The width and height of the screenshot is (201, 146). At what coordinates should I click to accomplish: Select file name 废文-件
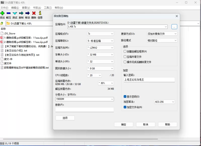point(8,59)
